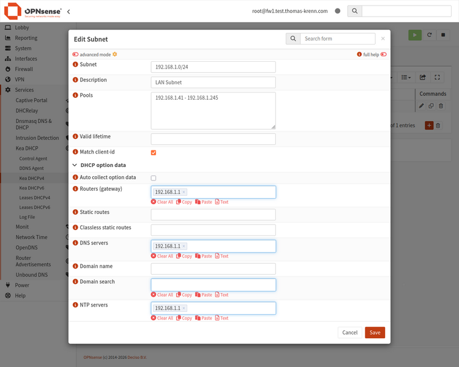The width and height of the screenshot is (459, 367).
Task: Click the Search form field
Action: [x=338, y=39]
